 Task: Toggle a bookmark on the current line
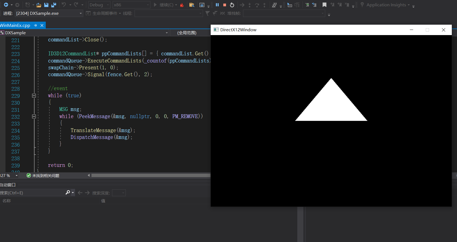click(324, 5)
